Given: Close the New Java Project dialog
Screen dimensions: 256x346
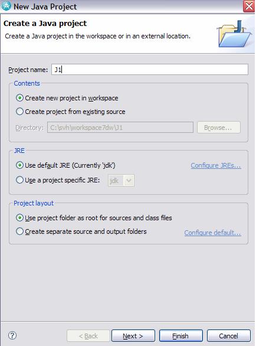Looking at the screenshot, I should [x=249, y=6].
